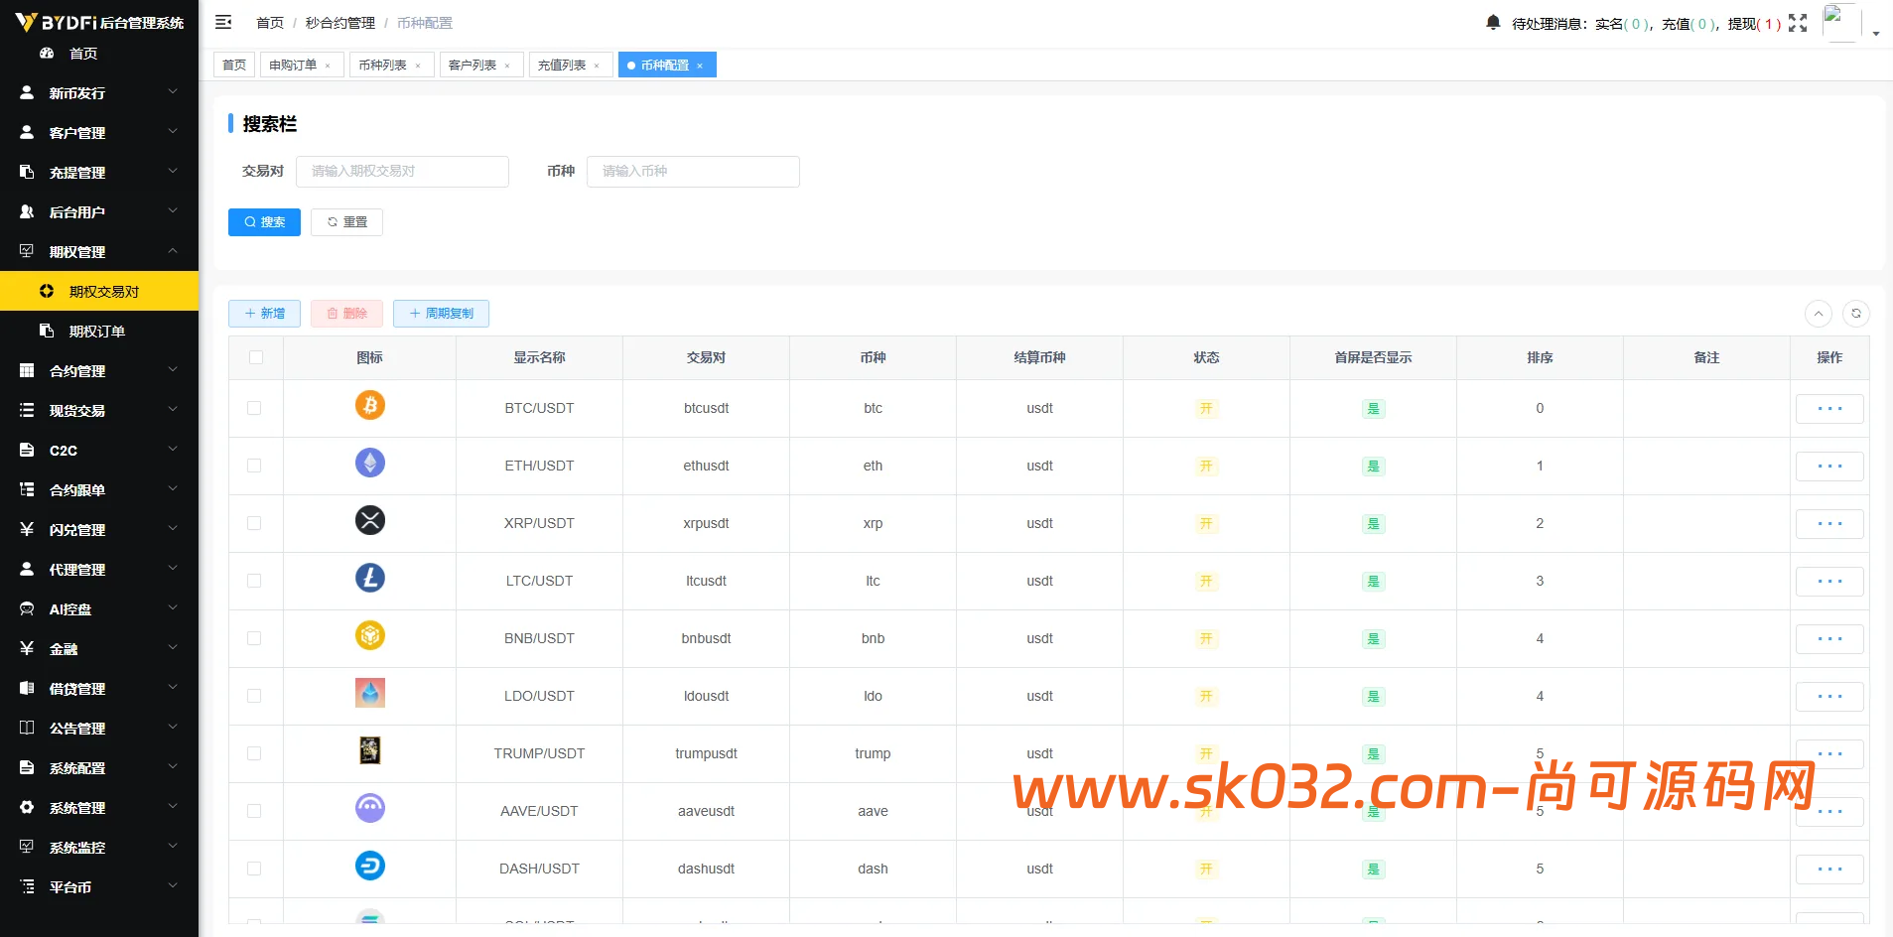
Task: Click the BTC coin icon
Action: (x=370, y=405)
